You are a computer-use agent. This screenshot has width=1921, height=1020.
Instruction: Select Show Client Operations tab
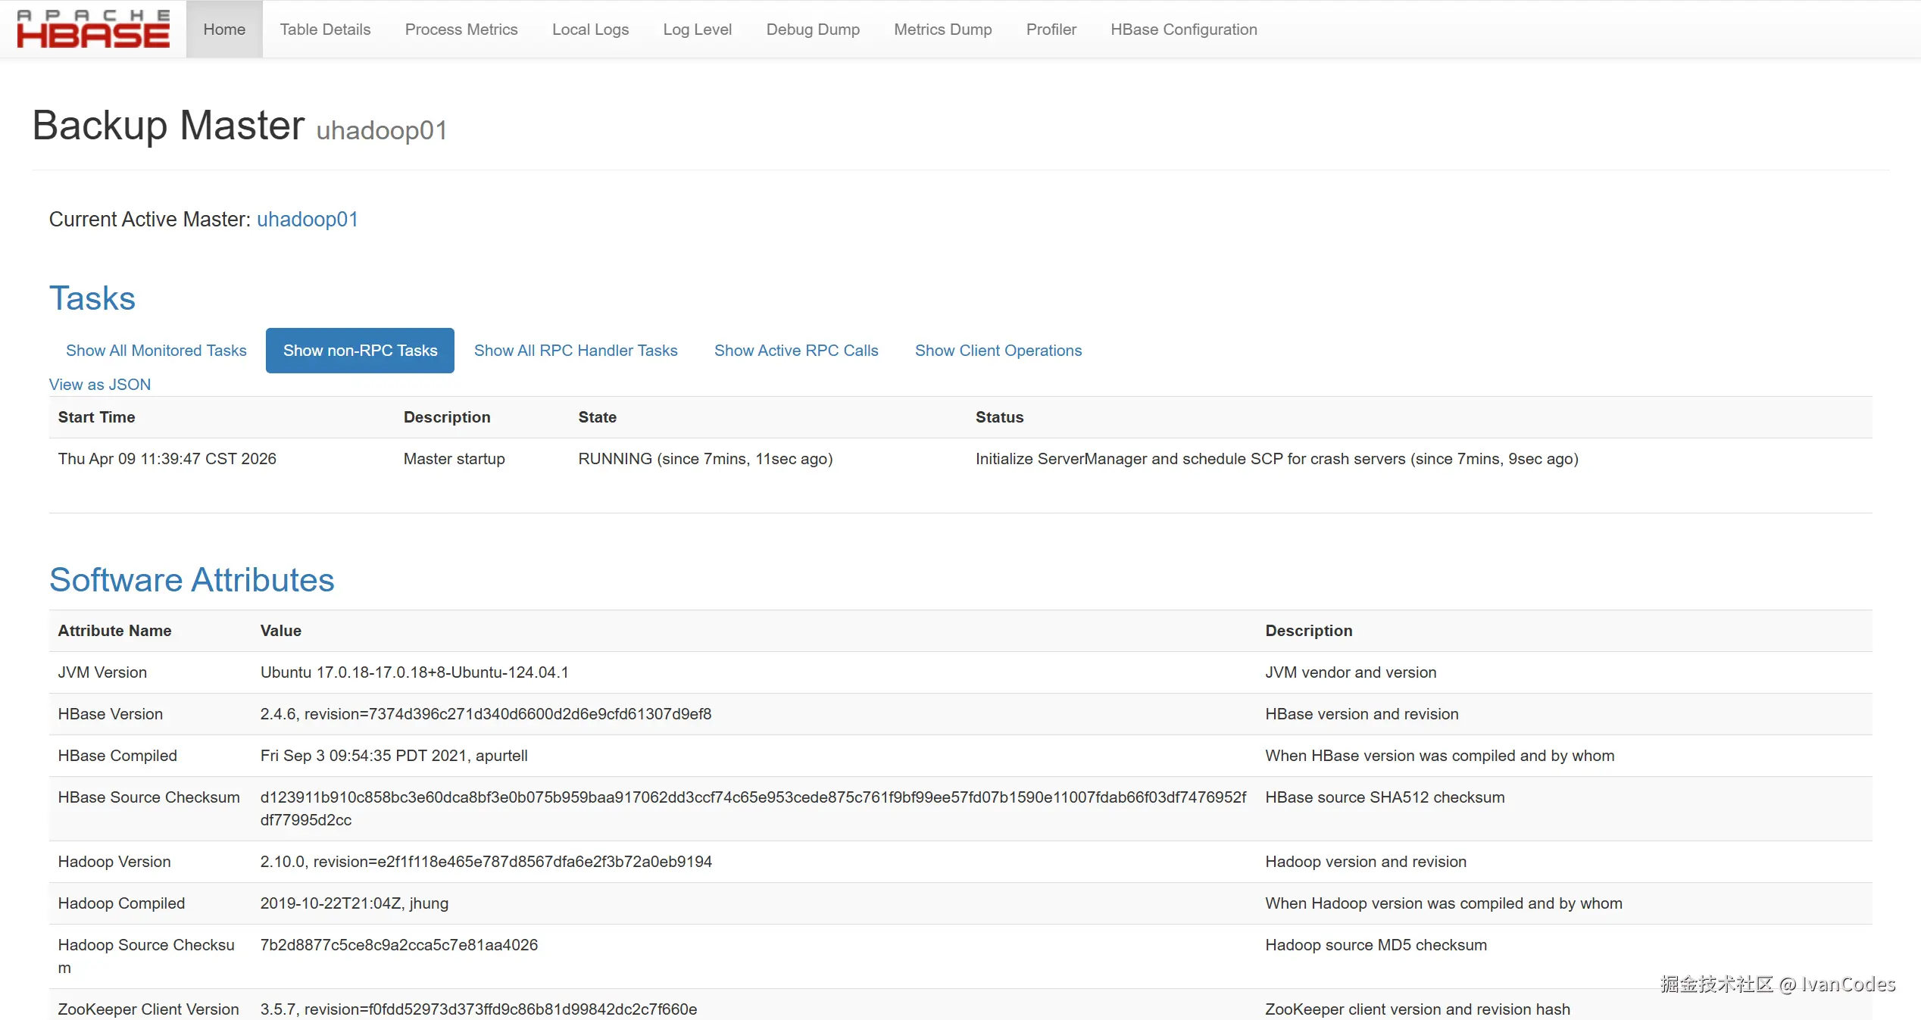[998, 351]
